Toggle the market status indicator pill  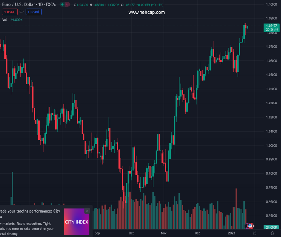click(65, 5)
